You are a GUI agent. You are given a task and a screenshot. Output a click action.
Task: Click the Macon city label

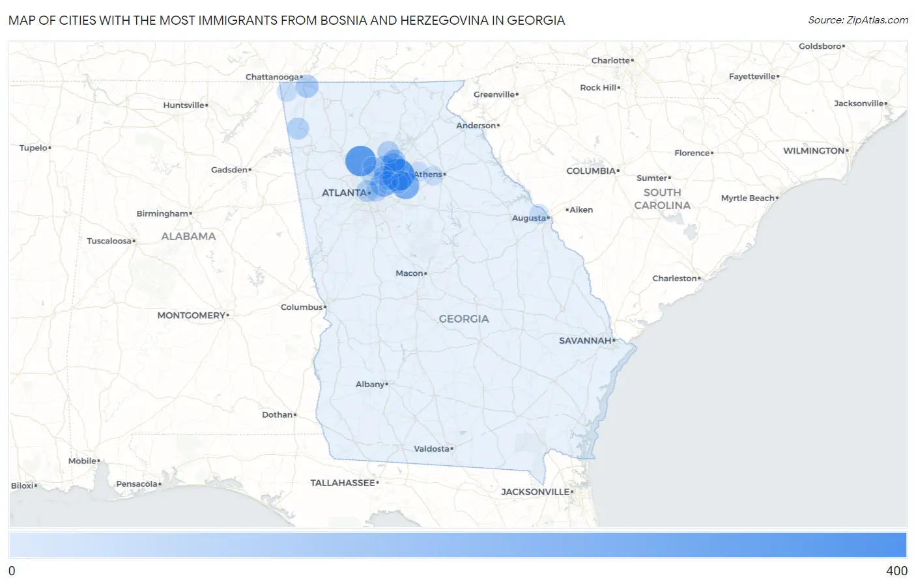coord(409,273)
